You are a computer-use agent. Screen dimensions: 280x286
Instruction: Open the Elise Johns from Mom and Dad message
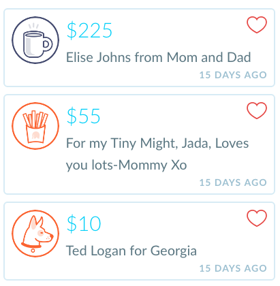pyautogui.click(x=158, y=57)
